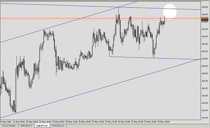The image size is (210, 128).
Task: Click the 162.65 price scale label
Action: click(x=205, y=74)
